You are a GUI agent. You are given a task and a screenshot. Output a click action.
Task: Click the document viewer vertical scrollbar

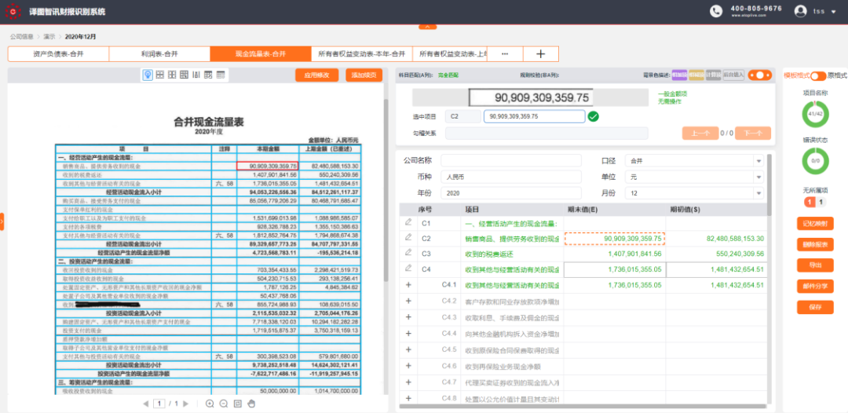pyautogui.click(x=386, y=189)
